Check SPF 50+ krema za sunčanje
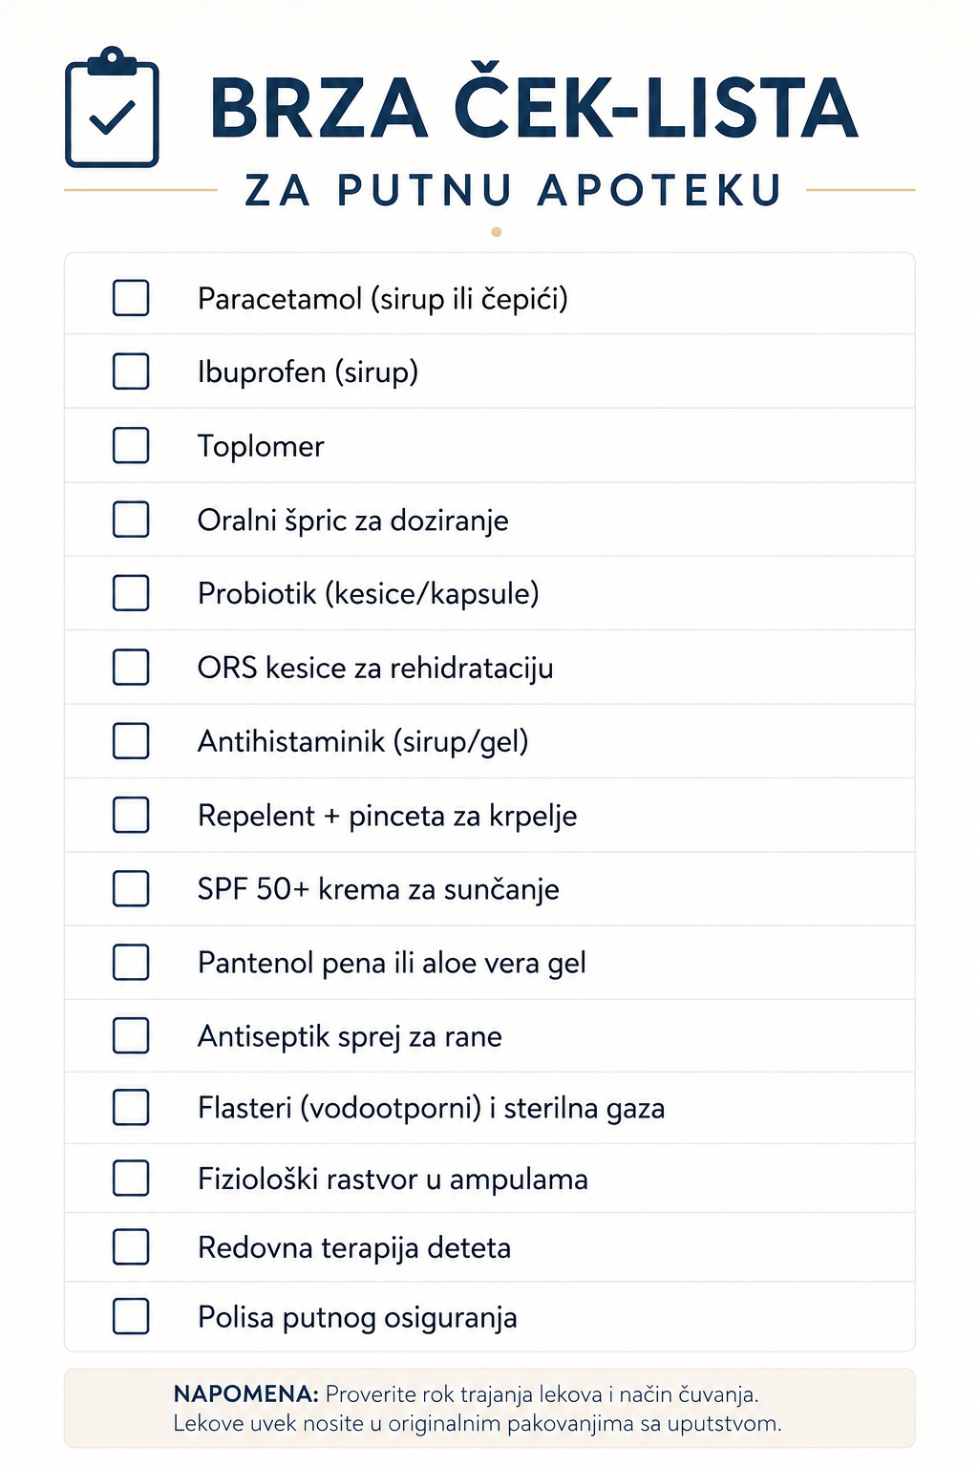Image resolution: width=978 pixels, height=1467 pixels. point(131,888)
